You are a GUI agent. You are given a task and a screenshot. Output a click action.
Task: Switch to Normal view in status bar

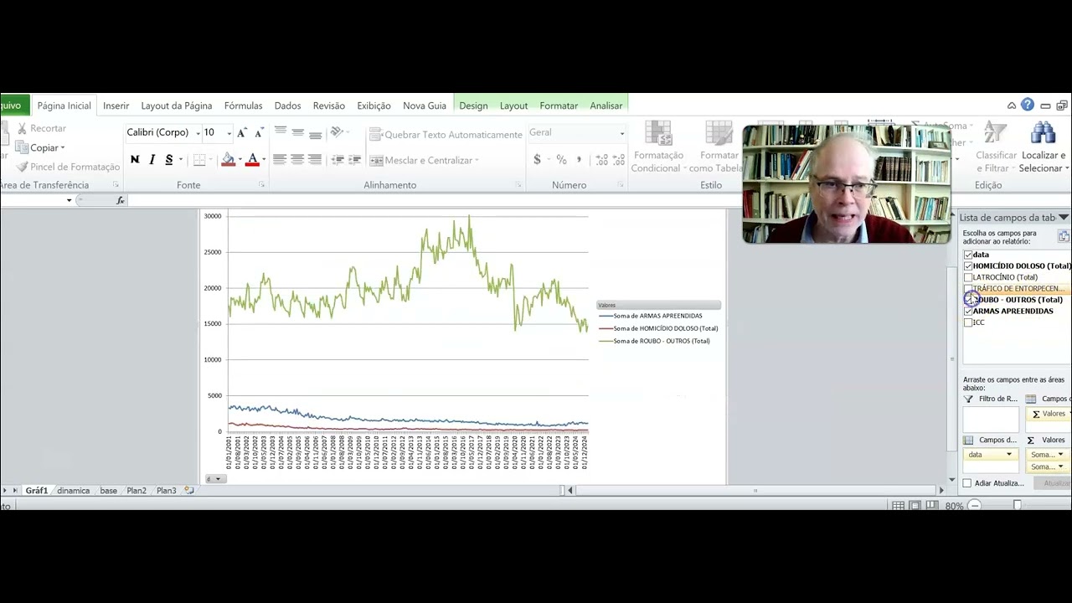[898, 506]
